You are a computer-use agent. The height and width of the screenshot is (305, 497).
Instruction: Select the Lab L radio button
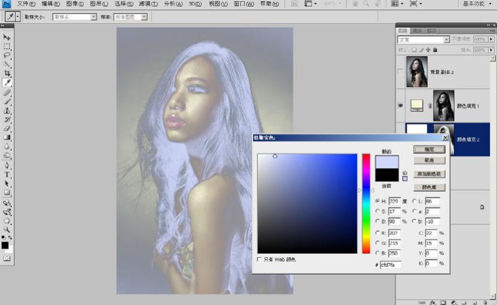[414, 201]
